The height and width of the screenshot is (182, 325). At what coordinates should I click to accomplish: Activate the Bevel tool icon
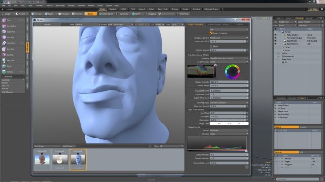tap(4, 66)
